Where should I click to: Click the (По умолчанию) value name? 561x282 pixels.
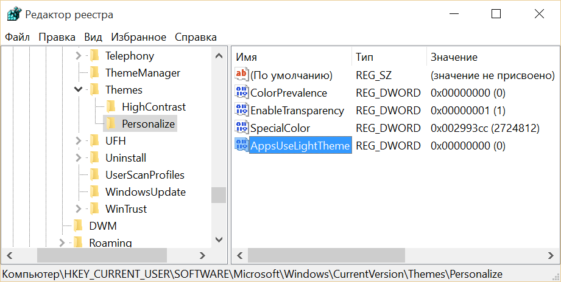[291, 75]
